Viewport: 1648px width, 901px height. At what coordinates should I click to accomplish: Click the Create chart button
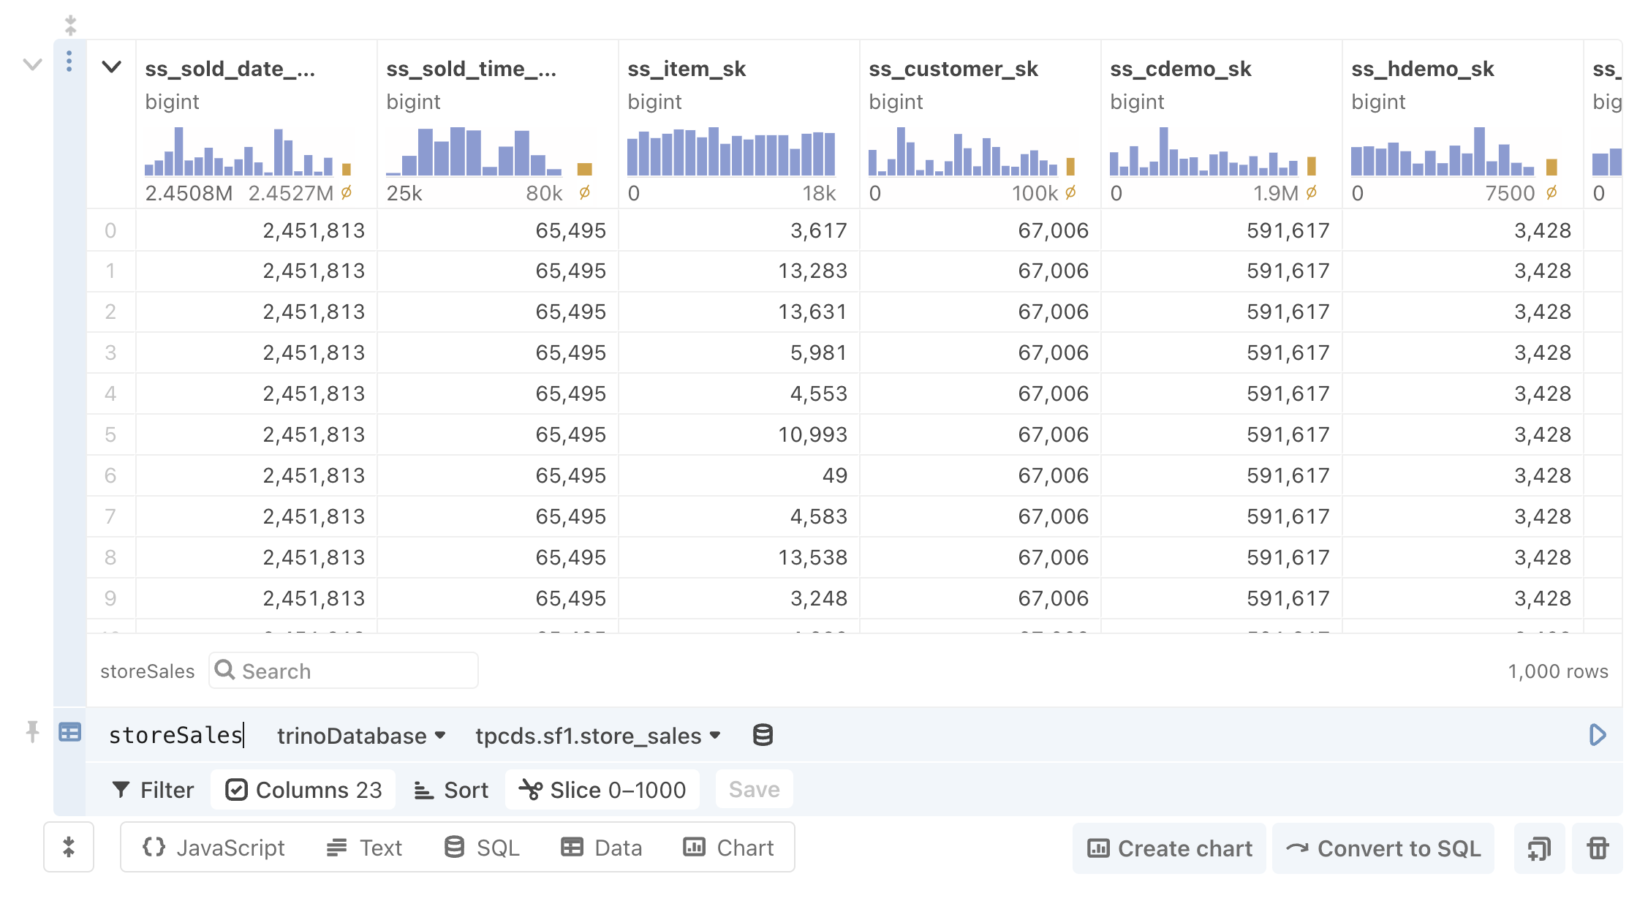coord(1168,848)
